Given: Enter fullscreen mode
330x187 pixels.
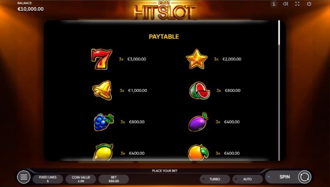Looking at the screenshot, I should pos(297,4).
